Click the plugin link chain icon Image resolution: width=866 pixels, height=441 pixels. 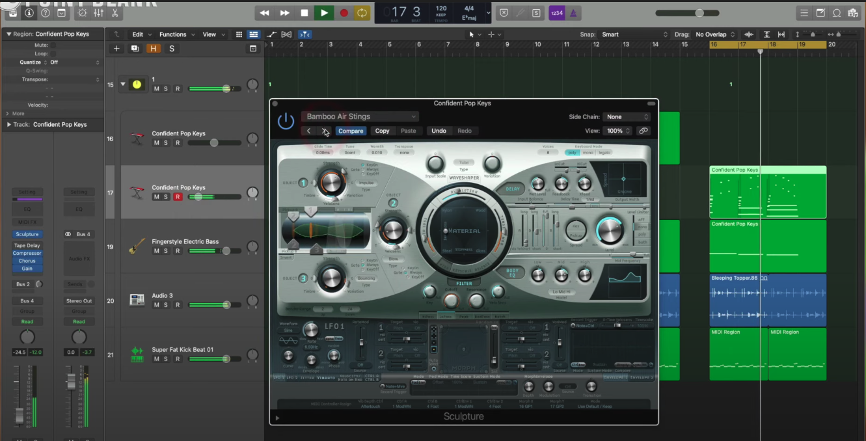tap(643, 131)
